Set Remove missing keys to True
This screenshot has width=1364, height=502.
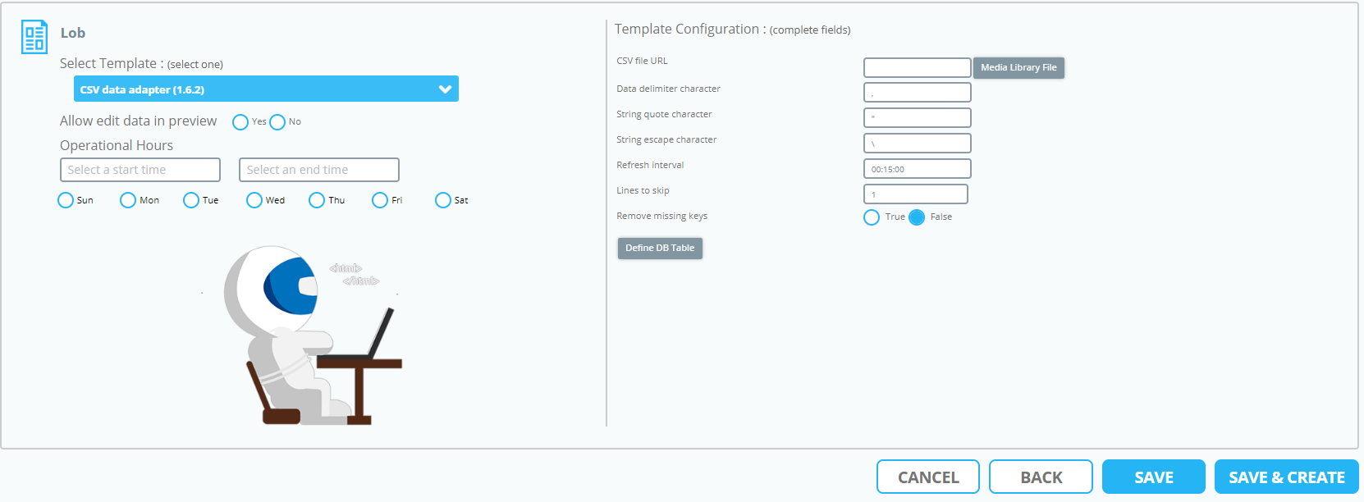pyautogui.click(x=871, y=217)
